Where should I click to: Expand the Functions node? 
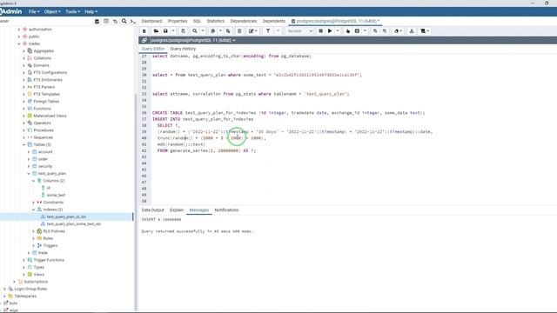(x=24, y=109)
